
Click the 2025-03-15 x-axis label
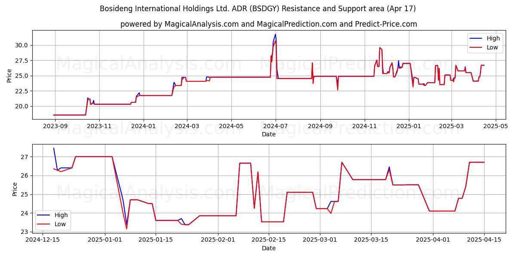point(372,240)
